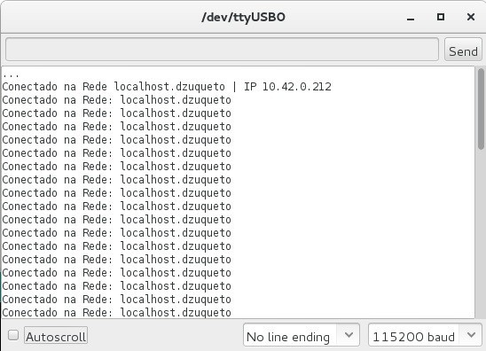Click the pipe separator before IP
Screen dimensions: 486x351
[x=234, y=87]
